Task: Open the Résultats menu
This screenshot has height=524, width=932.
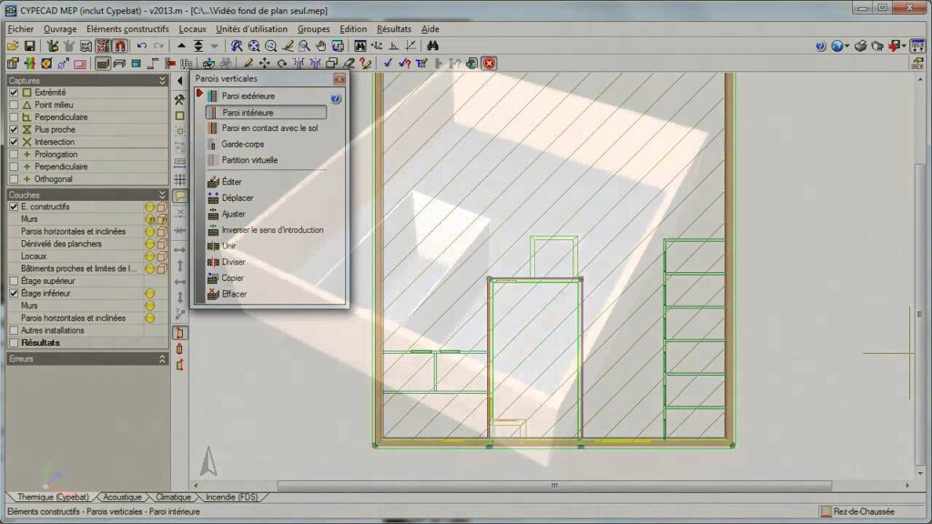Action: [394, 29]
